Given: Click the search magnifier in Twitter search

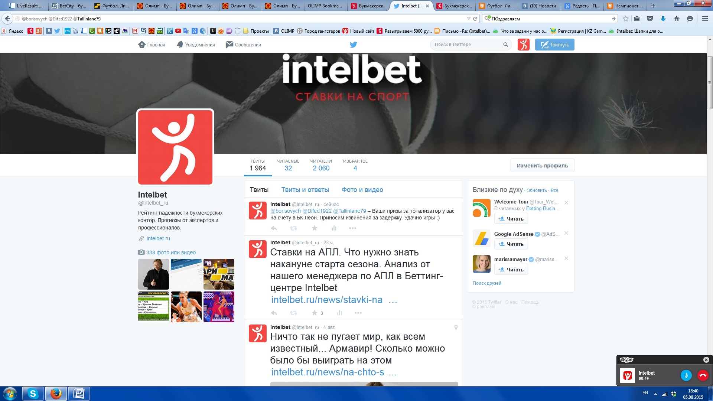Looking at the screenshot, I should [x=505, y=45].
